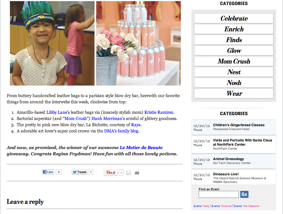The width and height of the screenshot is (283, 214).
Task: Follow the Hanh Merriman's link
Action: tap(108, 118)
